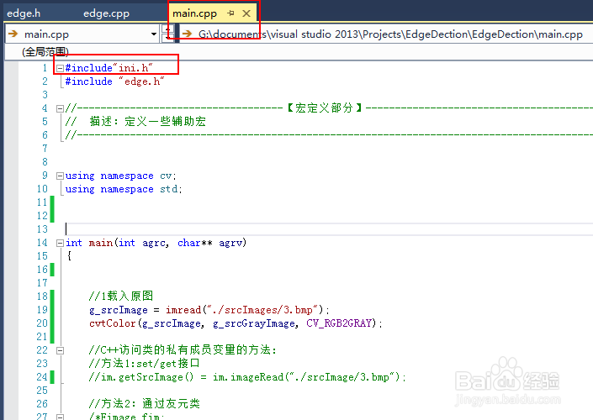The width and height of the screenshot is (593, 420).
Task: Collapse the comment block at line 4
Action: pos(60,108)
